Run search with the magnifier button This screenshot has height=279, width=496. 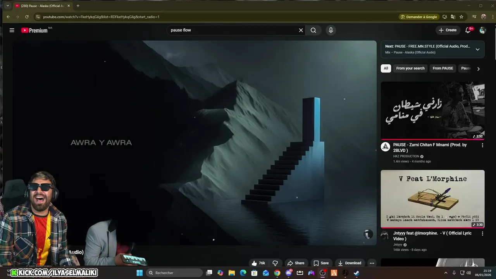coord(313,30)
